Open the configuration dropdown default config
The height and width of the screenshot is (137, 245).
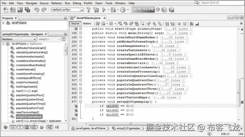(x=67, y=10)
